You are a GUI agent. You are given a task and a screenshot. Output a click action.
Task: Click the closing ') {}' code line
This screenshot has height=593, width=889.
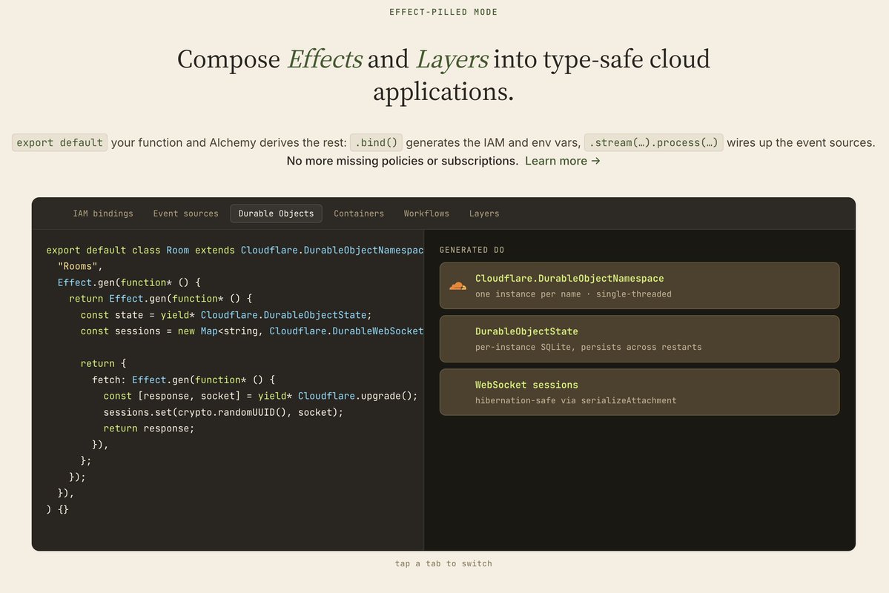pyautogui.click(x=57, y=510)
